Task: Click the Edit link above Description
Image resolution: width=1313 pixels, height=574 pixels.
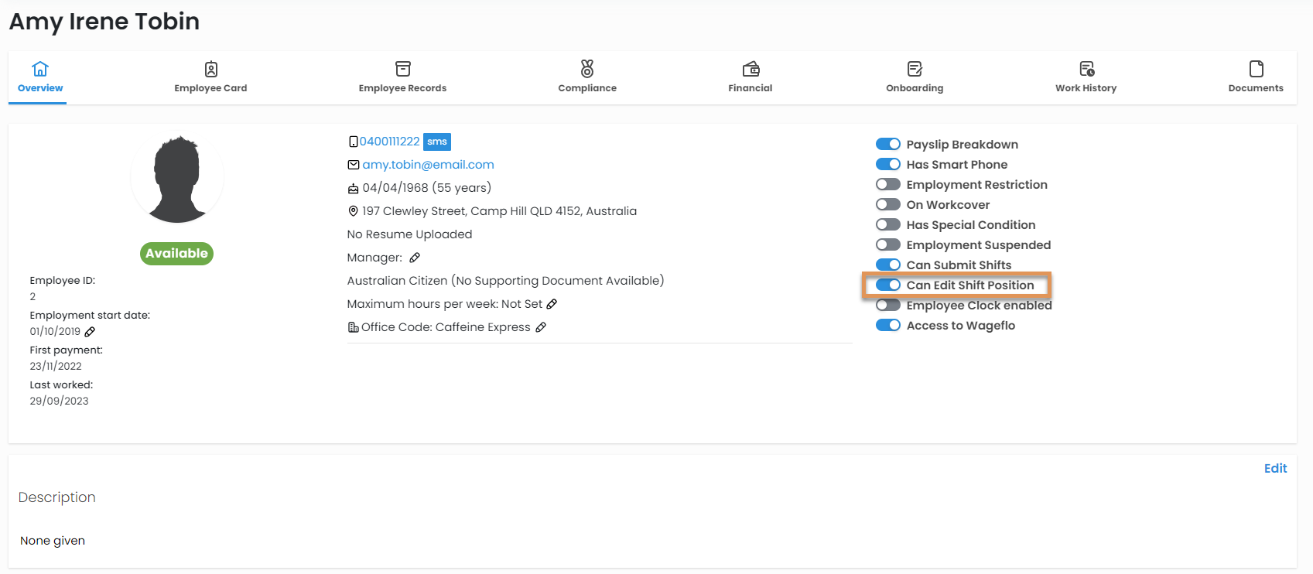Action: (1275, 469)
